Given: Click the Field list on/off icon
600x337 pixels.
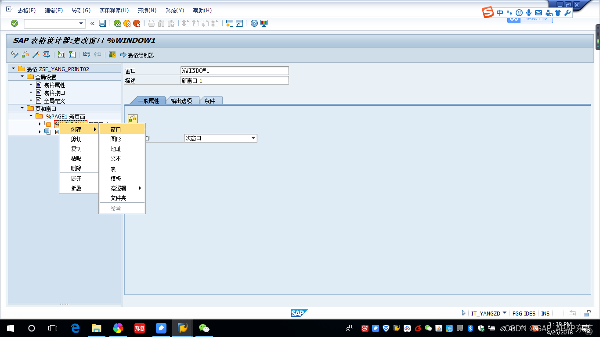Looking at the screenshot, I should click(112, 54).
